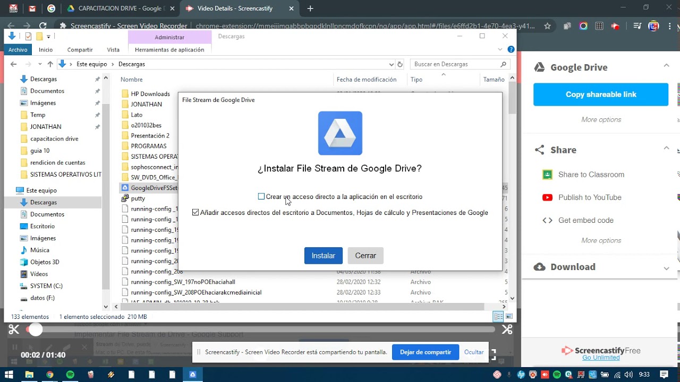
Task: Check 'Crear un acceso directo' desktop shortcut checkbox
Action: (261, 197)
